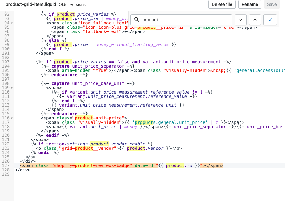Viewport: 285px width, 201px height.
Task: Click '{%- endif -%}' on line 120
Action: point(53,135)
